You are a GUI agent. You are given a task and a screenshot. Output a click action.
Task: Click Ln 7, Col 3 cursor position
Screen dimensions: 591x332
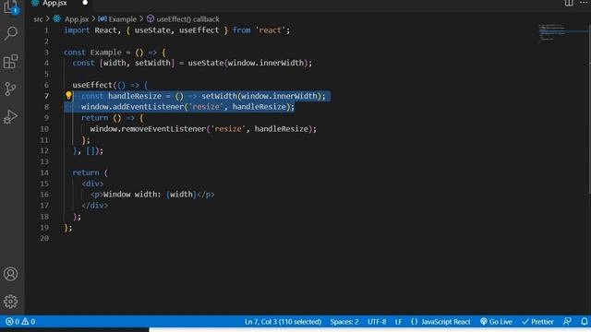(x=283, y=322)
